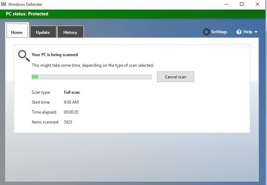This screenshot has width=267, height=185.
Task: Click the Help text label
Action: click(248, 32)
